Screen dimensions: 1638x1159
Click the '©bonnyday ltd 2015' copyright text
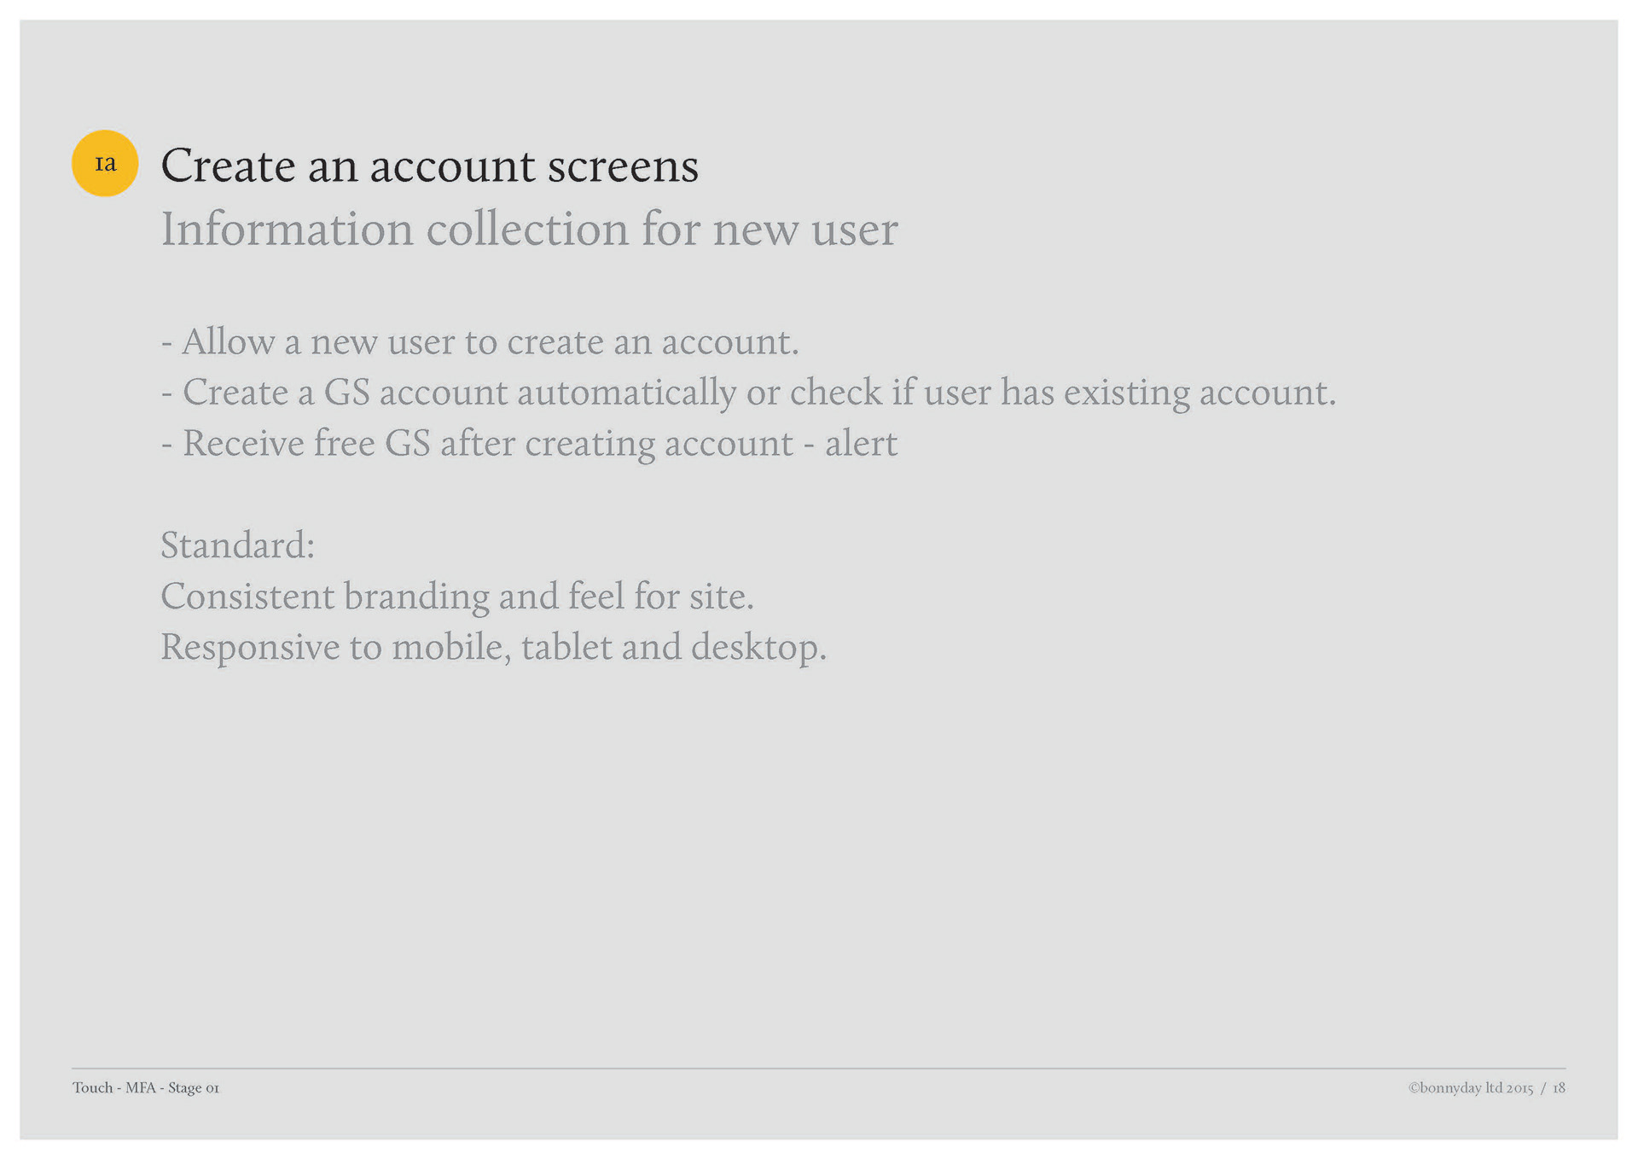[1470, 1087]
